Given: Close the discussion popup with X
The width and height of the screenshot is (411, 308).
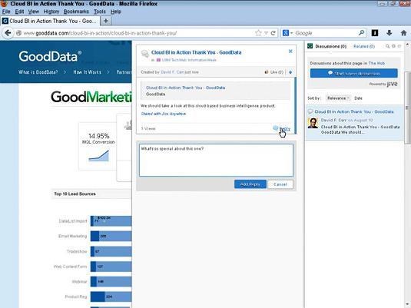Looking at the screenshot, I should (x=290, y=51).
